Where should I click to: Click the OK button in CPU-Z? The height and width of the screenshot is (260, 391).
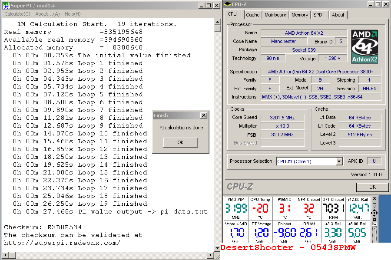click(372, 187)
